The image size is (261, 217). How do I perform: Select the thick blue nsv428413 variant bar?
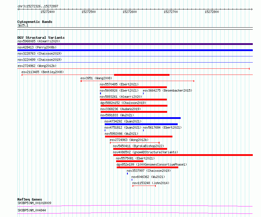click(x=135, y=50)
